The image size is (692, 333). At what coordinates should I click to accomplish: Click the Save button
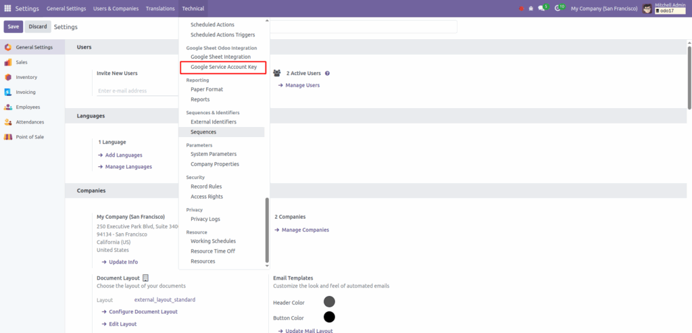pyautogui.click(x=14, y=26)
